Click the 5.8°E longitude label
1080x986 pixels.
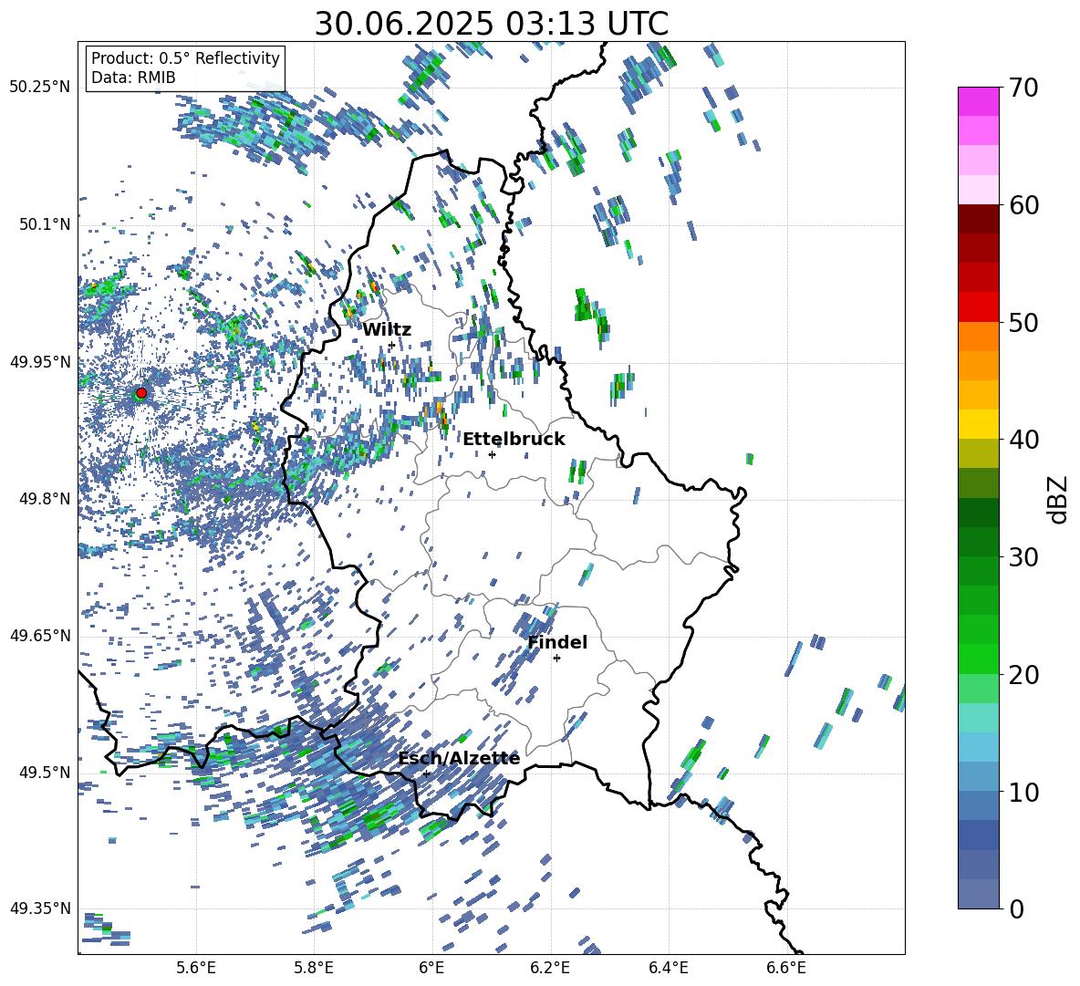(x=314, y=968)
